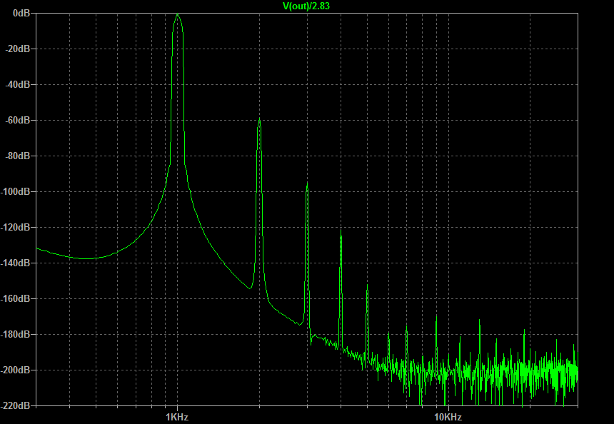Click the third harmonic peak near -95dB
Screen dimensions: 614x424
tap(308, 184)
